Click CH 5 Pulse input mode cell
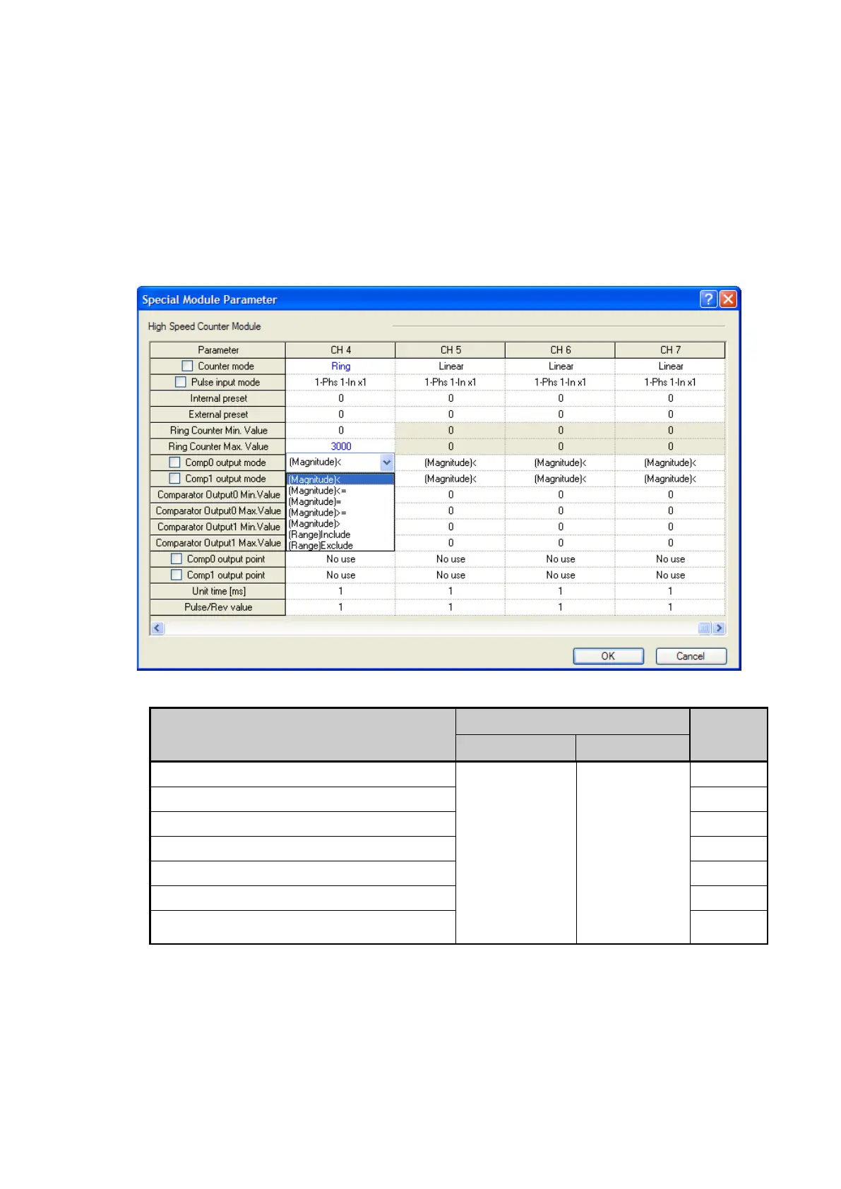 pos(451,382)
